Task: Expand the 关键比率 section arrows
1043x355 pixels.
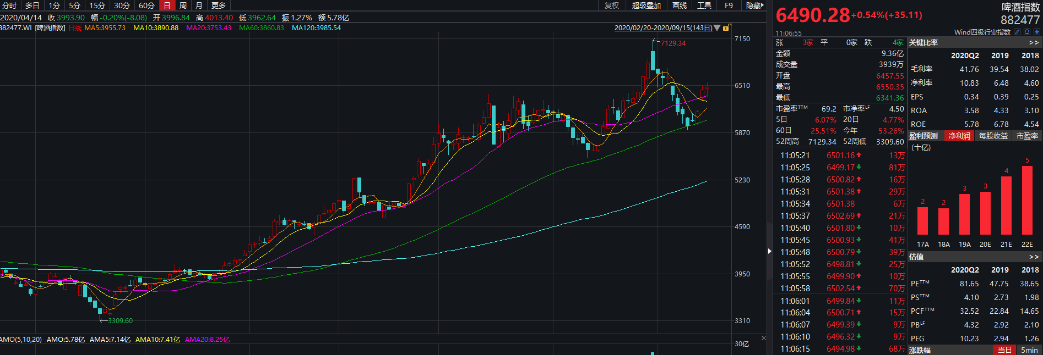Action: tap(1034, 42)
